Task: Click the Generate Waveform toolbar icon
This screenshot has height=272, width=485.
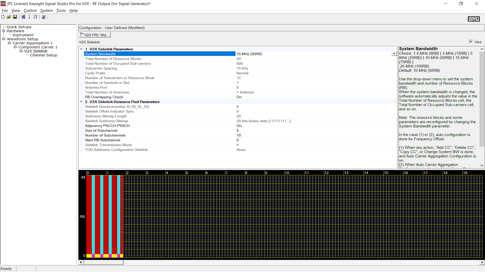Action: [x=23, y=17]
